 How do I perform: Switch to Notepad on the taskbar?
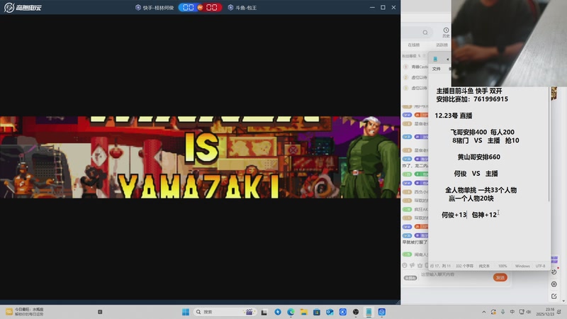tap(369, 312)
